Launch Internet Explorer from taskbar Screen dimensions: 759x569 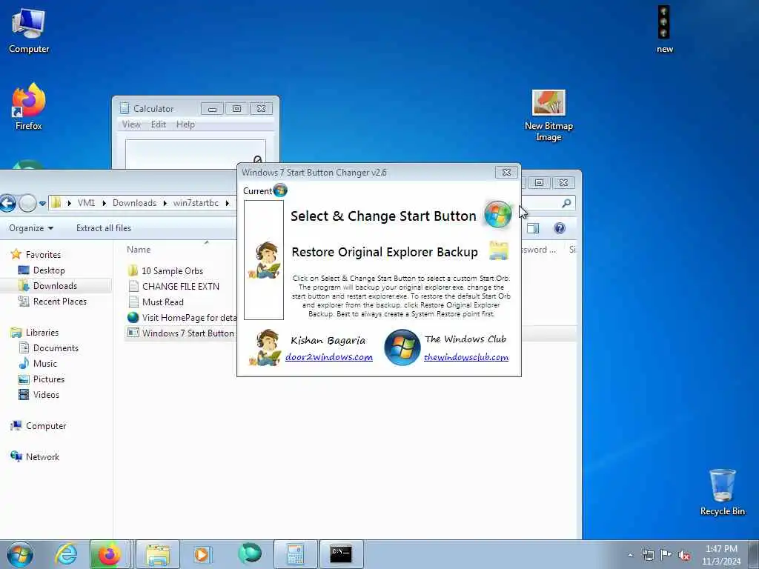pos(66,554)
